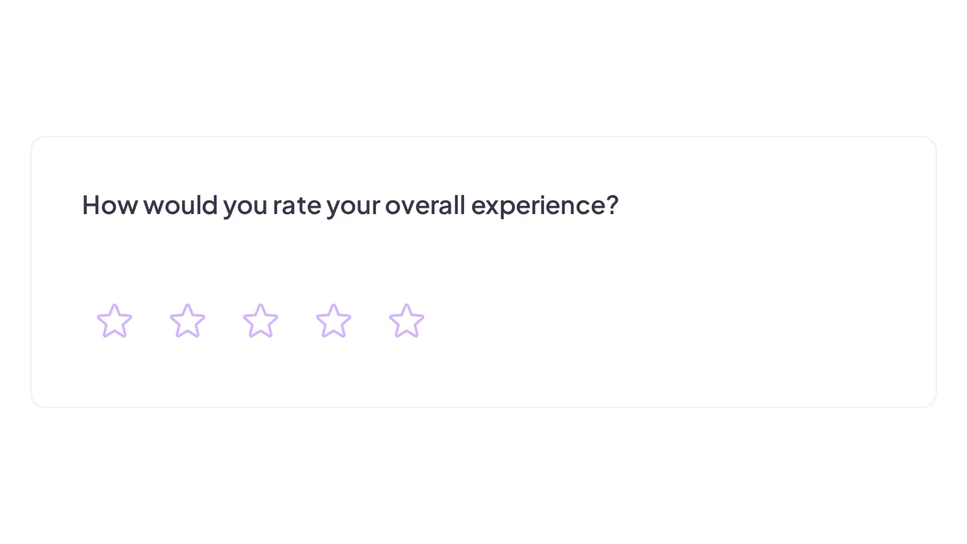The height and width of the screenshot is (544, 967).
Task: Click the leftmost purple star outline
Action: 114,321
